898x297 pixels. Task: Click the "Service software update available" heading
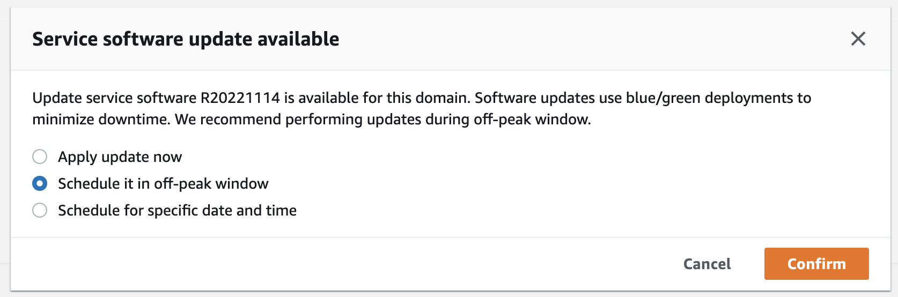186,39
